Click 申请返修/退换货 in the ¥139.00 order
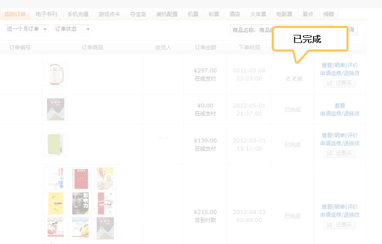The image size is (382, 244). pyautogui.click(x=340, y=143)
